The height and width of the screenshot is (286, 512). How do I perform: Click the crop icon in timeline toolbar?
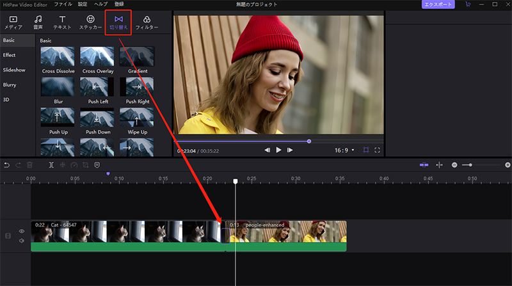click(x=86, y=165)
